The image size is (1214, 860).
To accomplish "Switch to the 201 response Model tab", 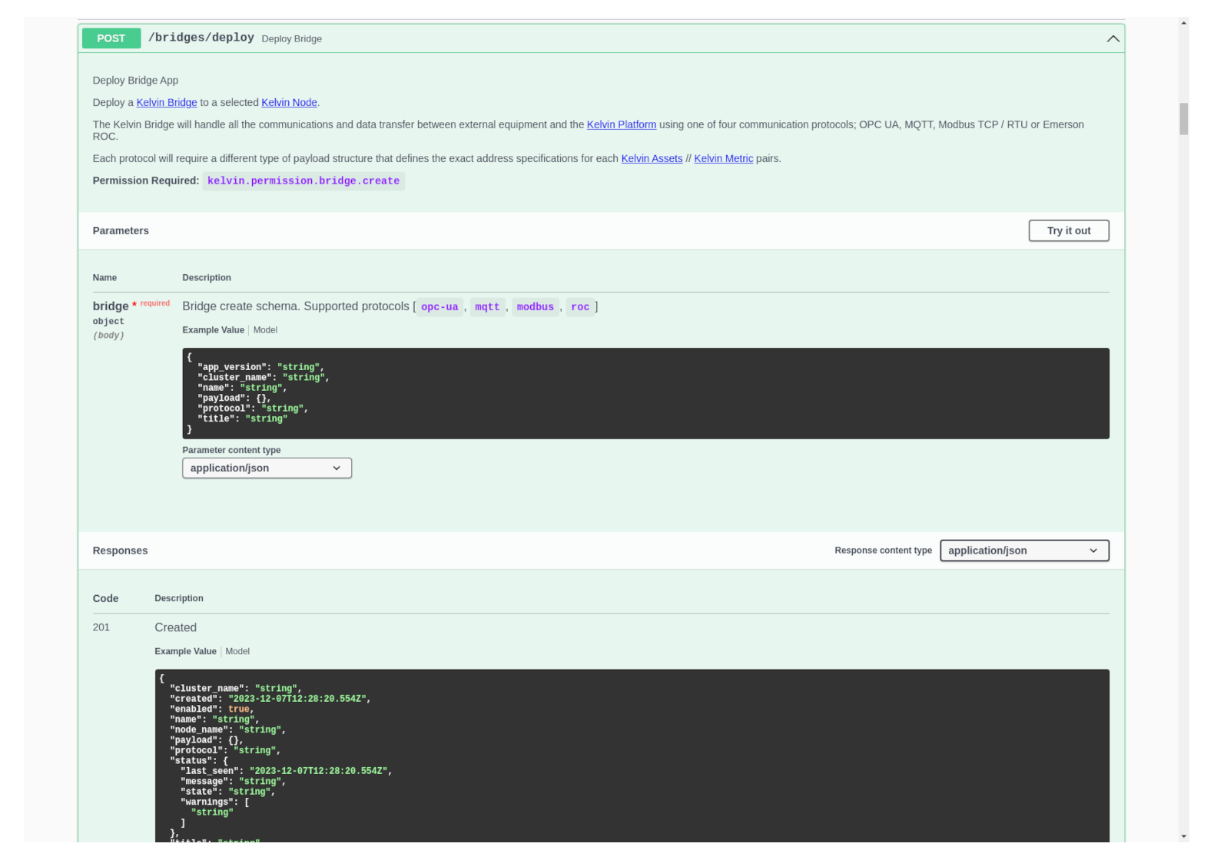I will (237, 651).
